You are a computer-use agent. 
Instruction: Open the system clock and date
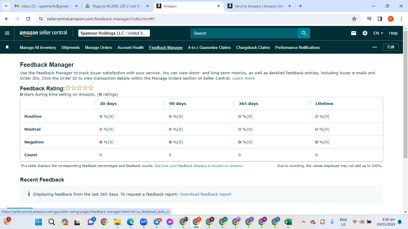[x=385, y=222]
